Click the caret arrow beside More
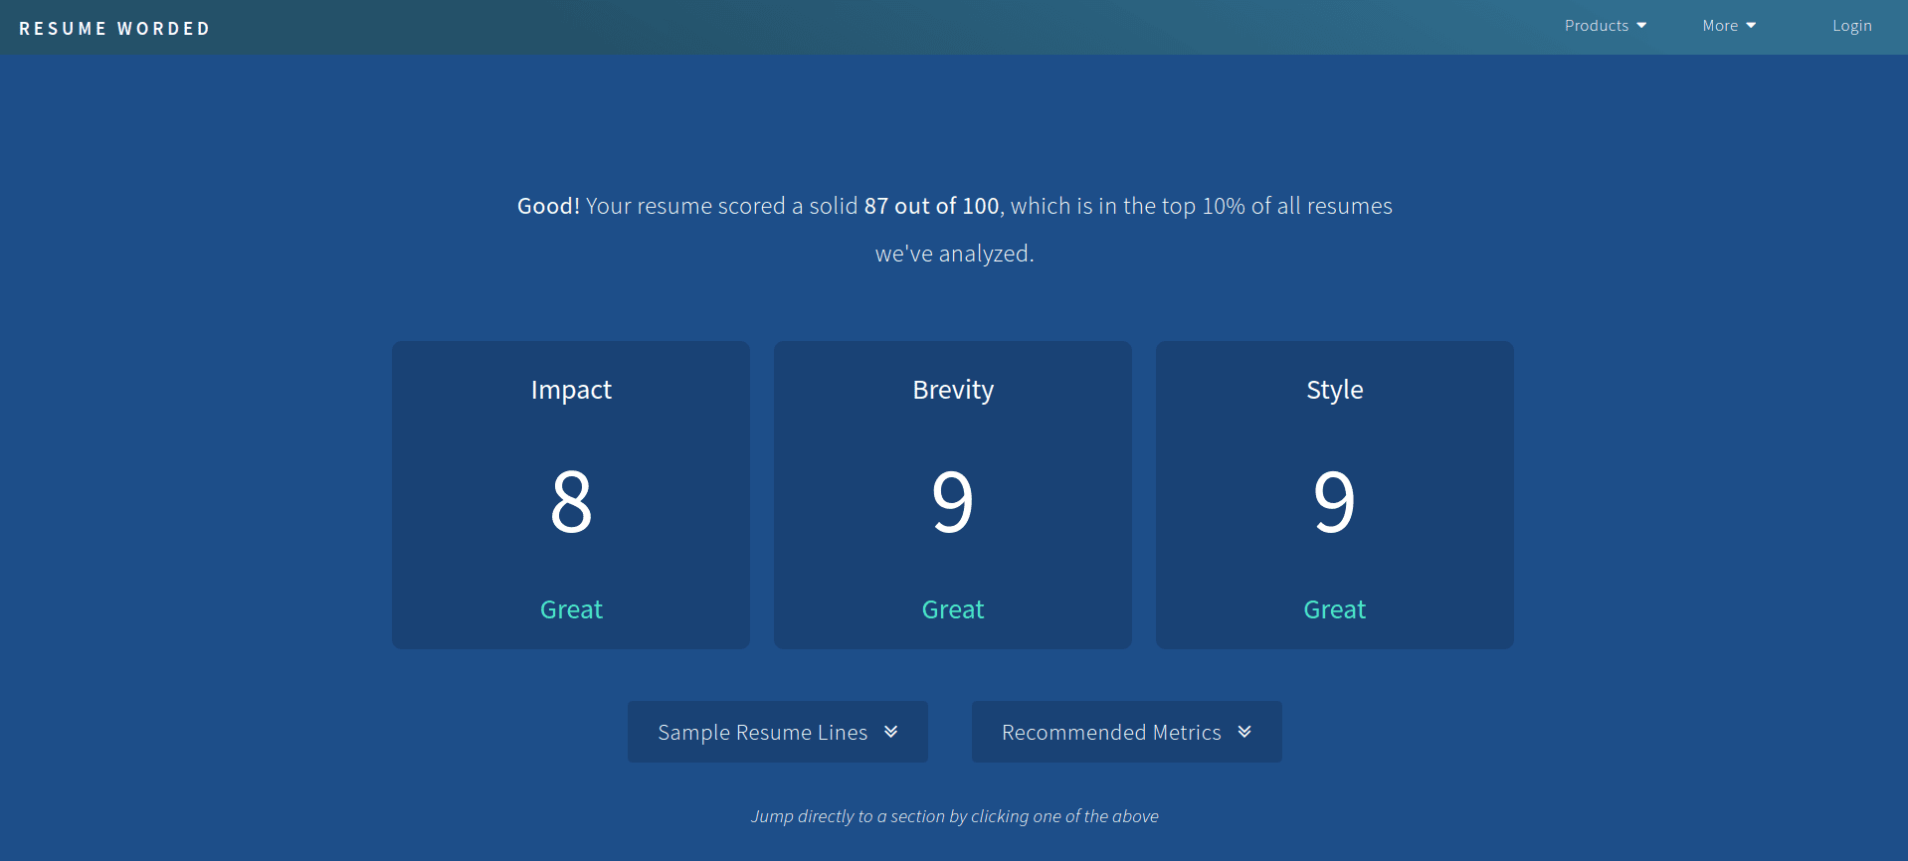 click(x=1751, y=26)
